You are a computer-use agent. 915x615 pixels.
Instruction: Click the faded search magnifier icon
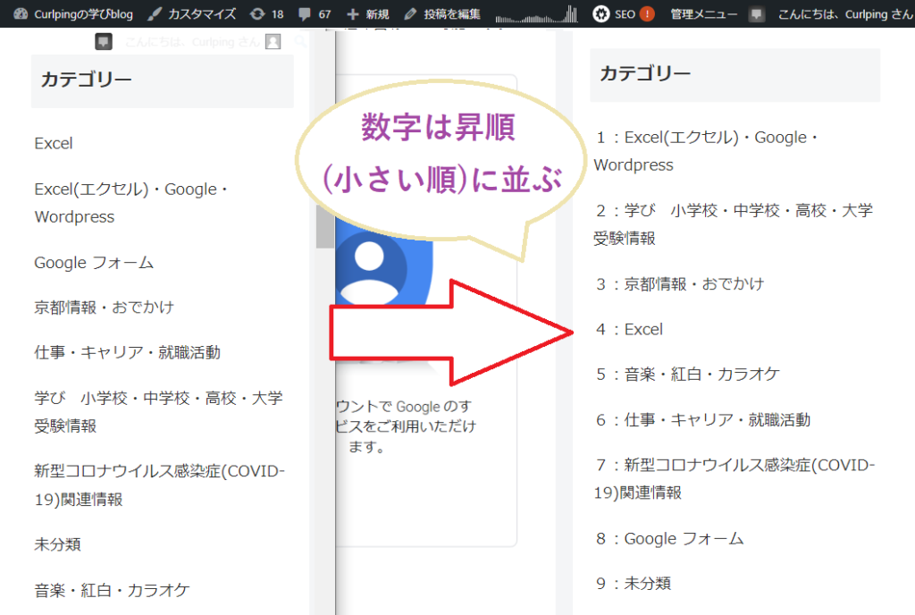(300, 41)
